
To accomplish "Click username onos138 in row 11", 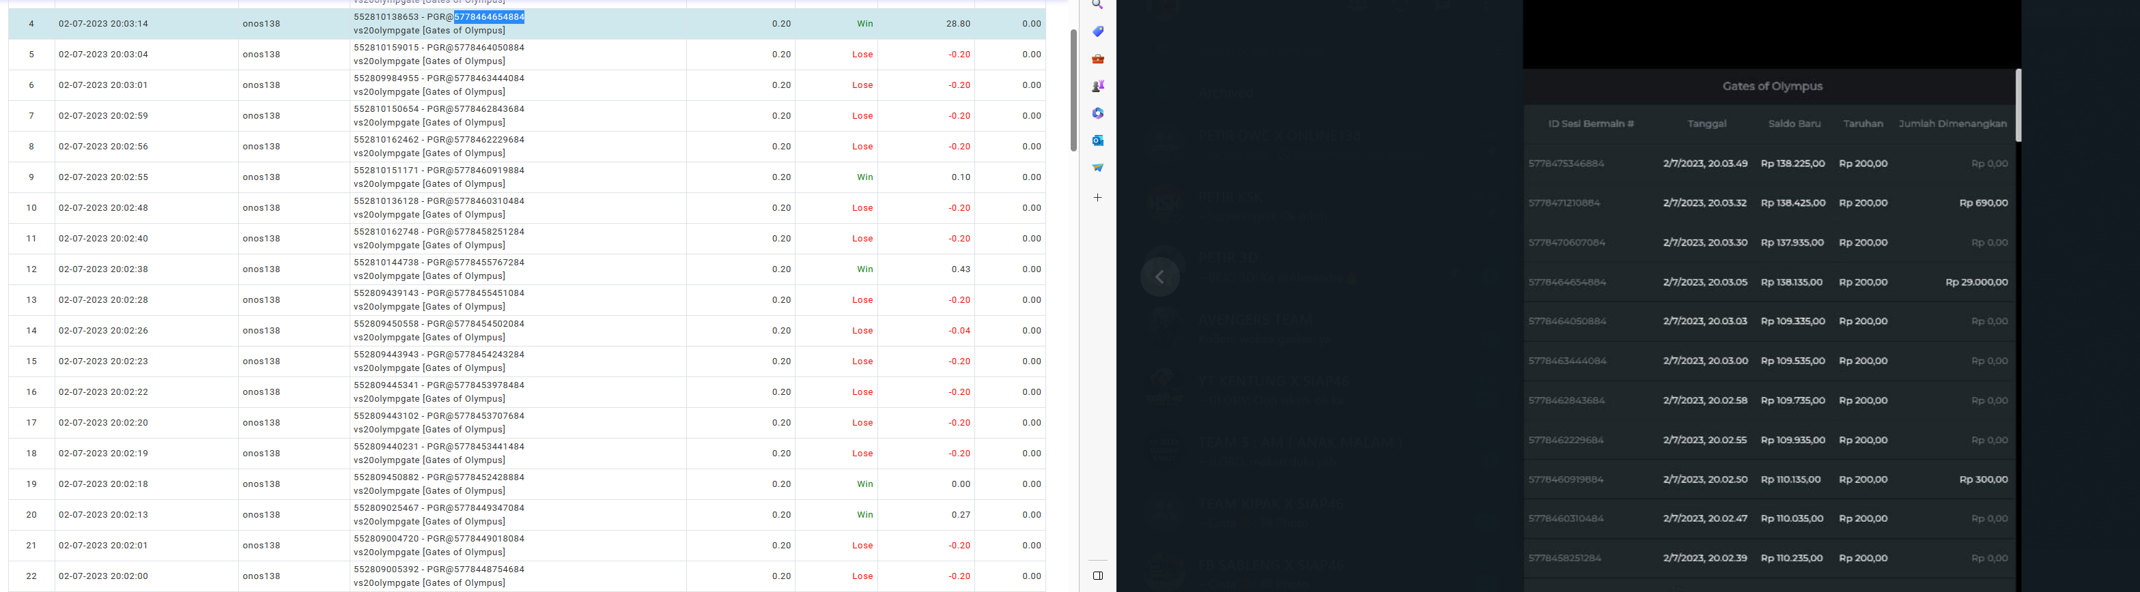I will pyautogui.click(x=261, y=239).
